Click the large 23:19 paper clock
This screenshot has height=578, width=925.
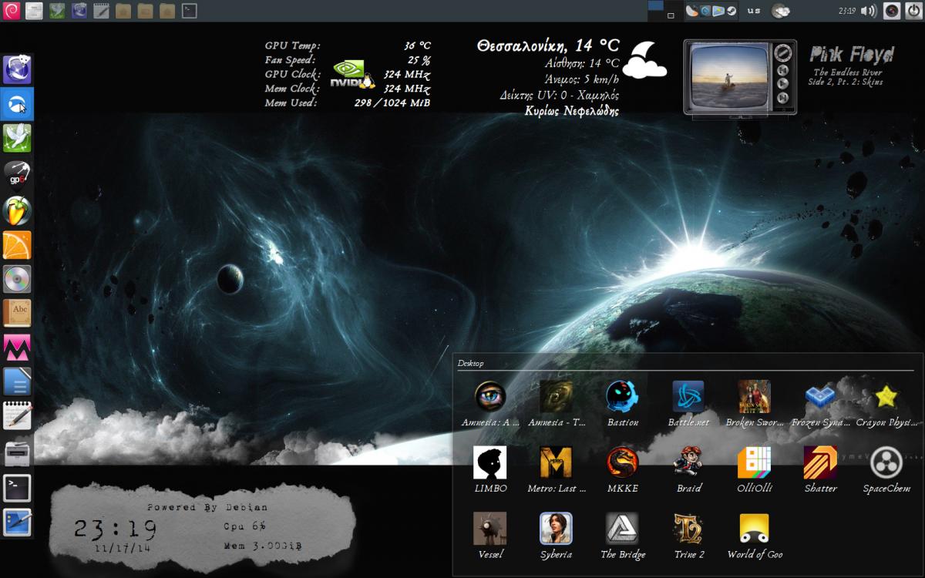(116, 529)
